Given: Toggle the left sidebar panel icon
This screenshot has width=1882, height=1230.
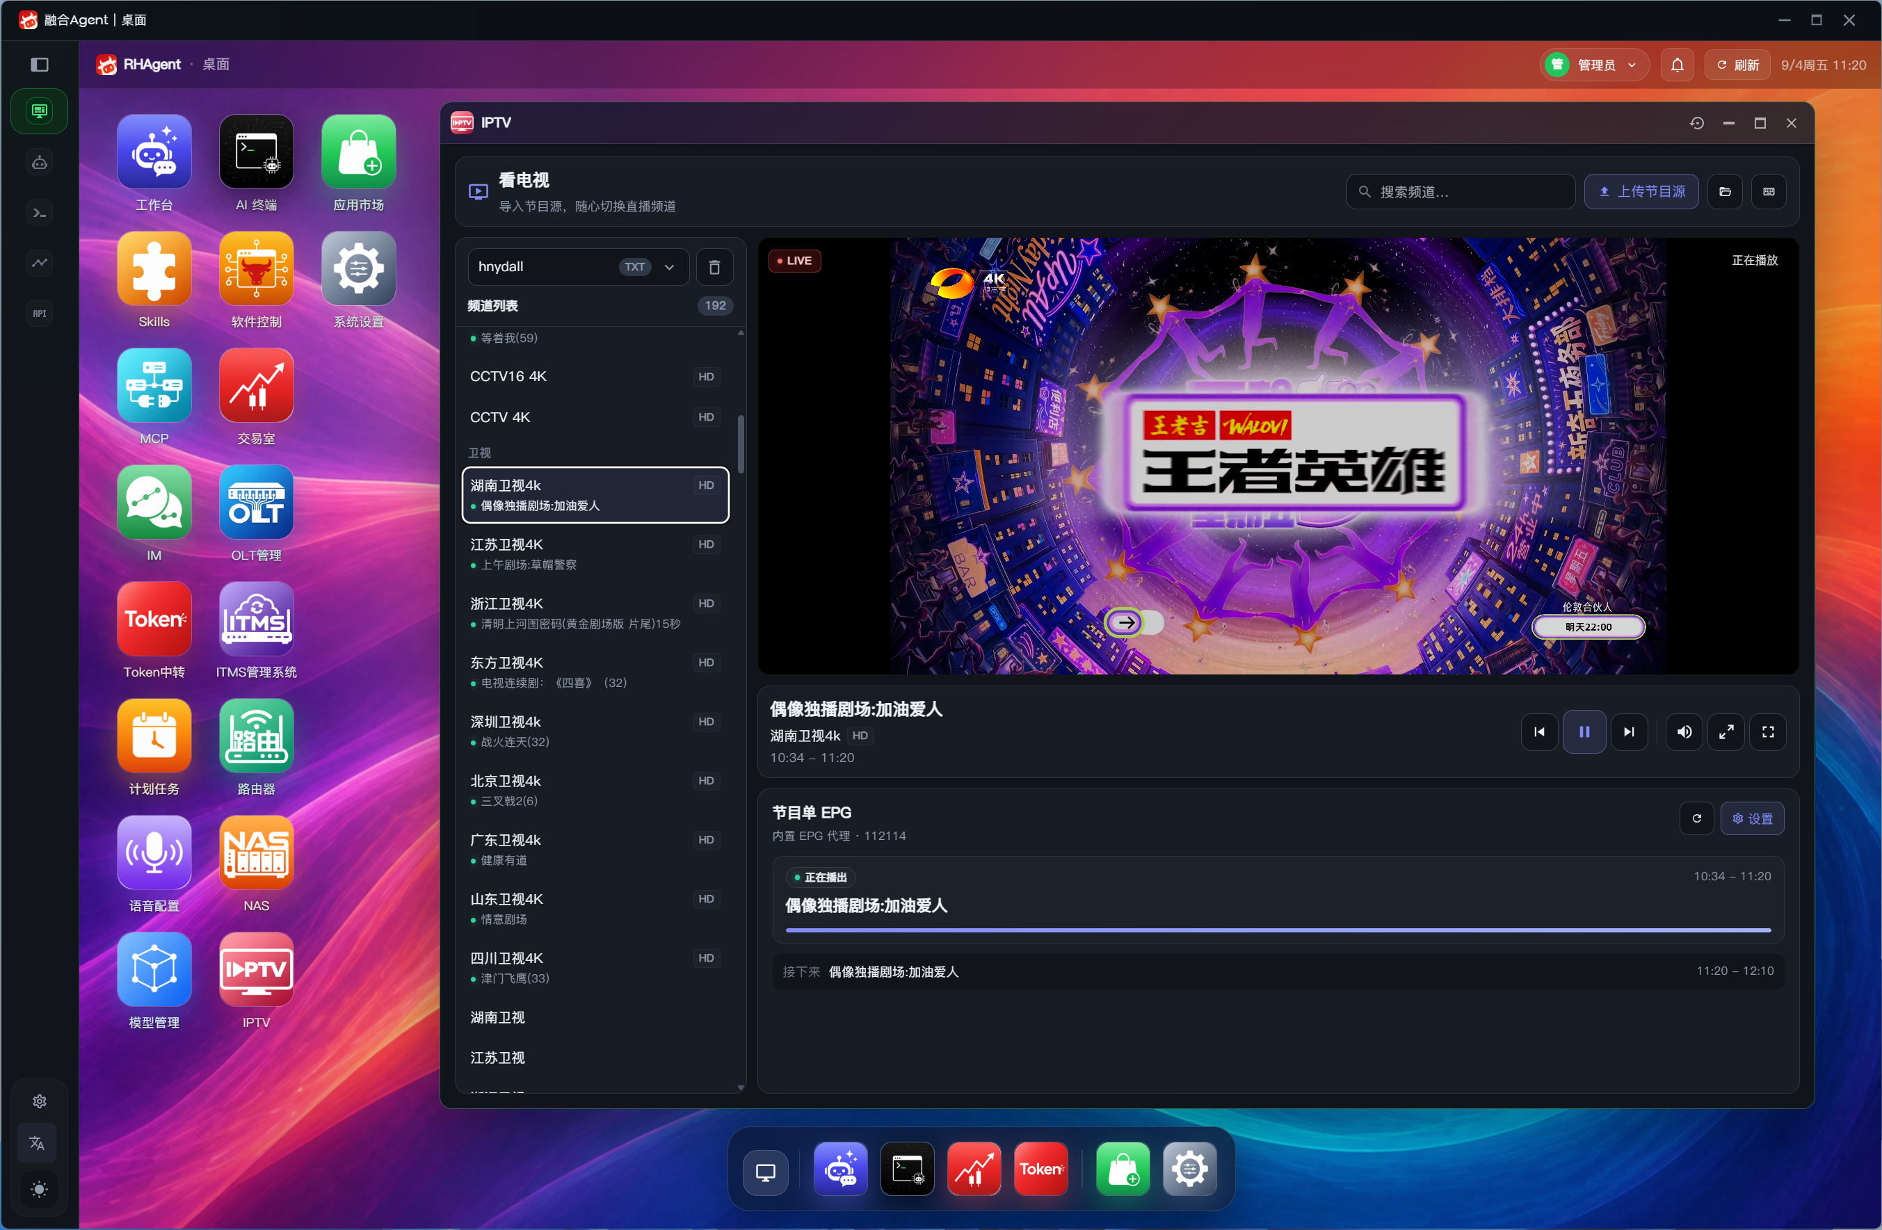Looking at the screenshot, I should (x=40, y=65).
